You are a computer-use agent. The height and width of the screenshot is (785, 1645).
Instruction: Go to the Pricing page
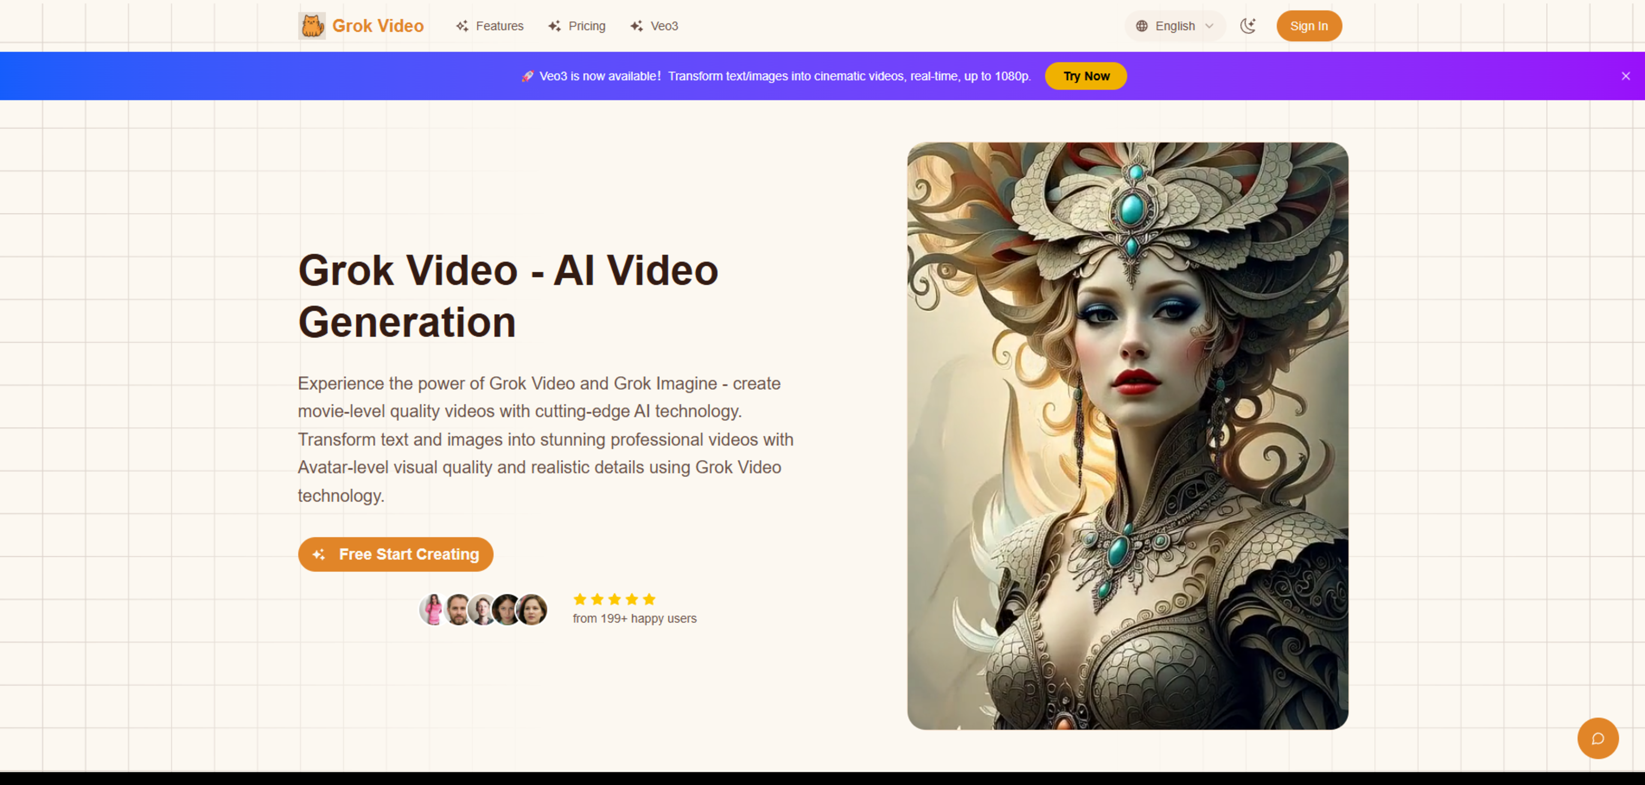pyautogui.click(x=586, y=26)
